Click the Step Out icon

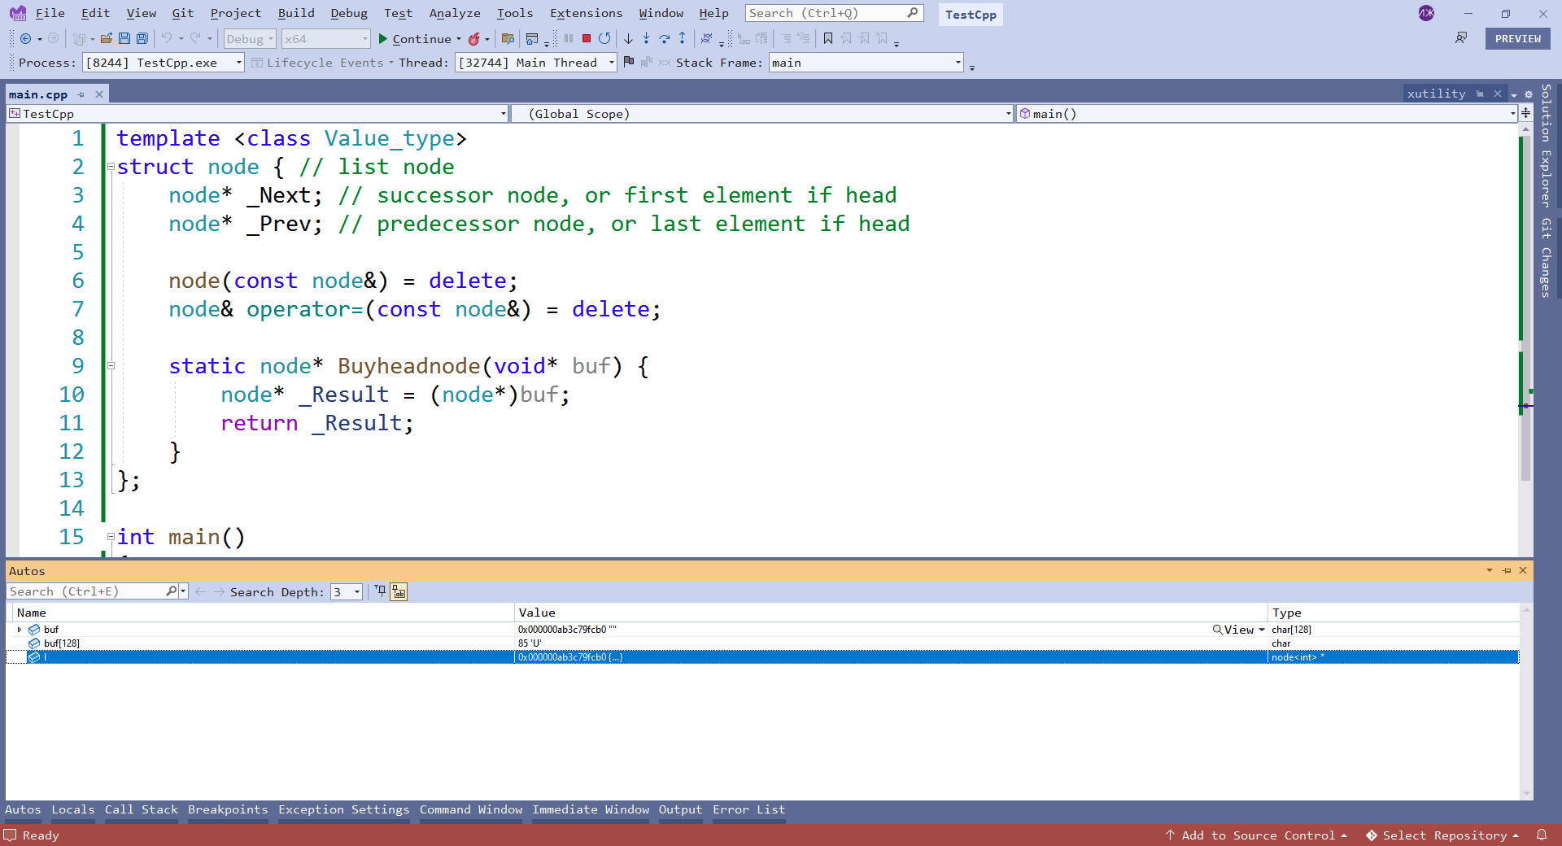coord(682,38)
